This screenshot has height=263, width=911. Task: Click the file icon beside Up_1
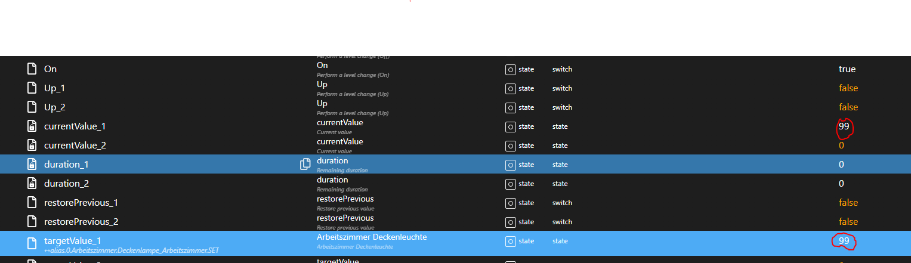tap(32, 88)
